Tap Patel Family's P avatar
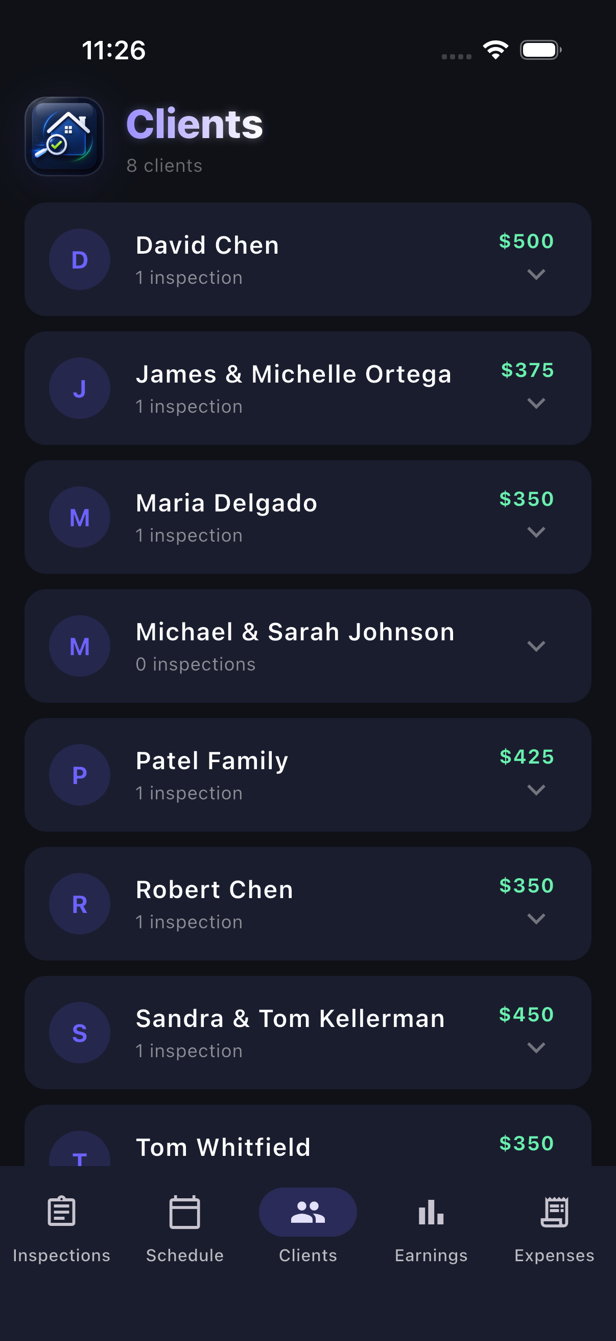 pyautogui.click(x=80, y=775)
